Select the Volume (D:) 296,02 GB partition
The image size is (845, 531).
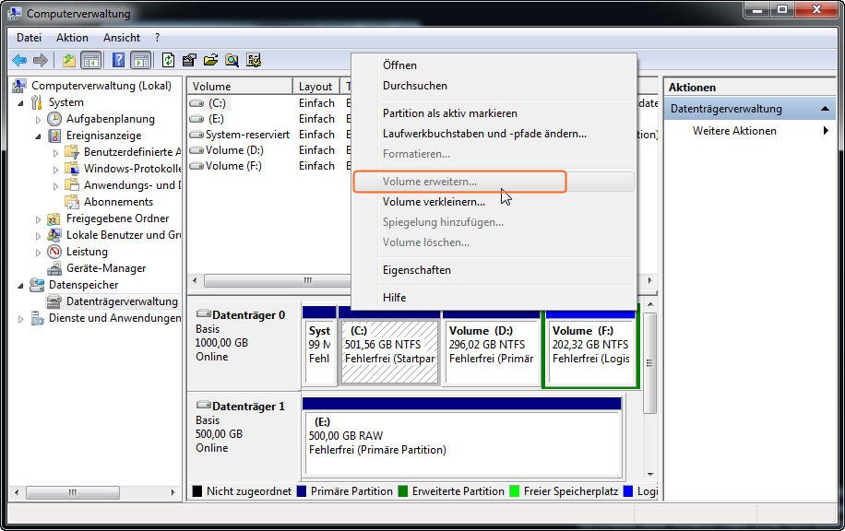[x=491, y=352]
